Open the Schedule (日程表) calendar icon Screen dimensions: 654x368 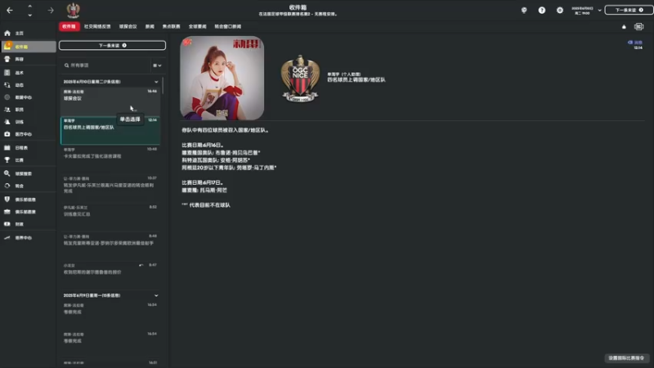[7, 148]
